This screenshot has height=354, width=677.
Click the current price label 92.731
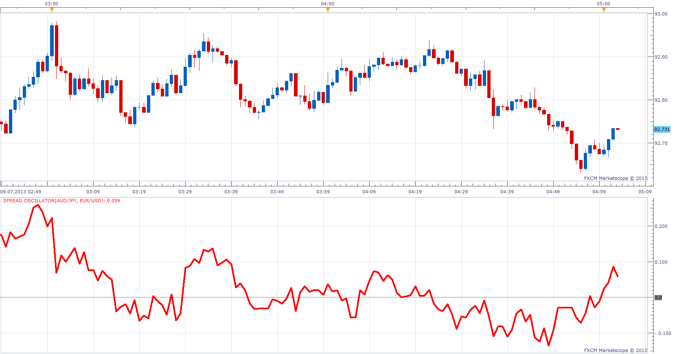click(x=662, y=129)
